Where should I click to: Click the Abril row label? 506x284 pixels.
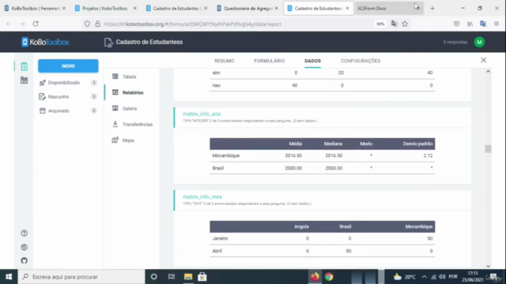point(217,251)
